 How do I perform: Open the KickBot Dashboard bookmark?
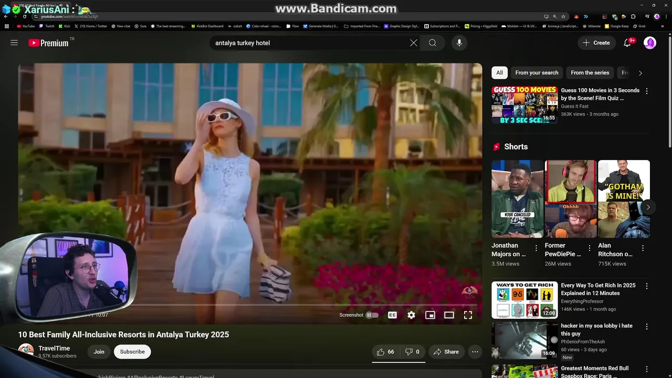(207, 26)
